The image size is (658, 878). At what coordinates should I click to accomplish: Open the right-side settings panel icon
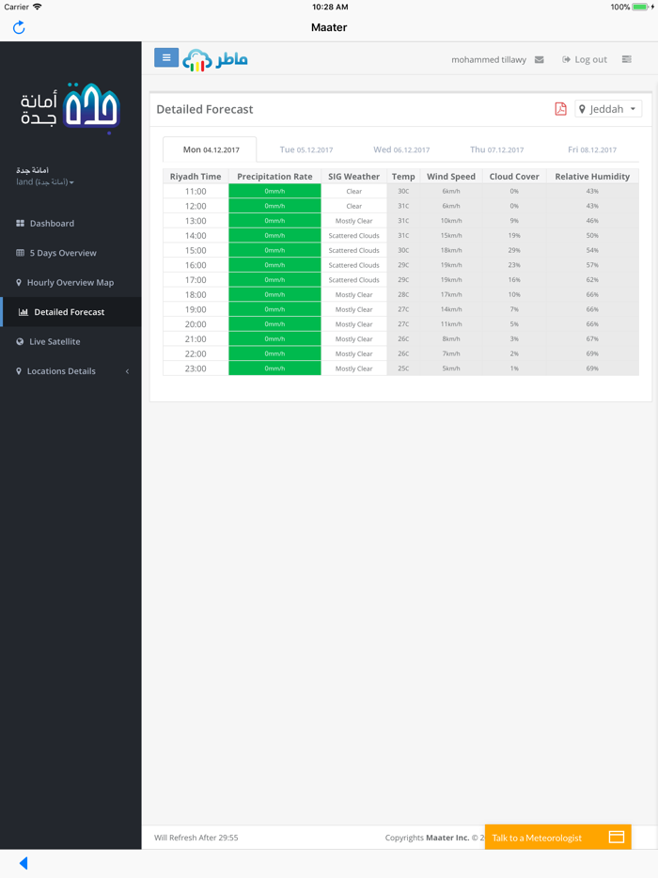[x=627, y=59]
